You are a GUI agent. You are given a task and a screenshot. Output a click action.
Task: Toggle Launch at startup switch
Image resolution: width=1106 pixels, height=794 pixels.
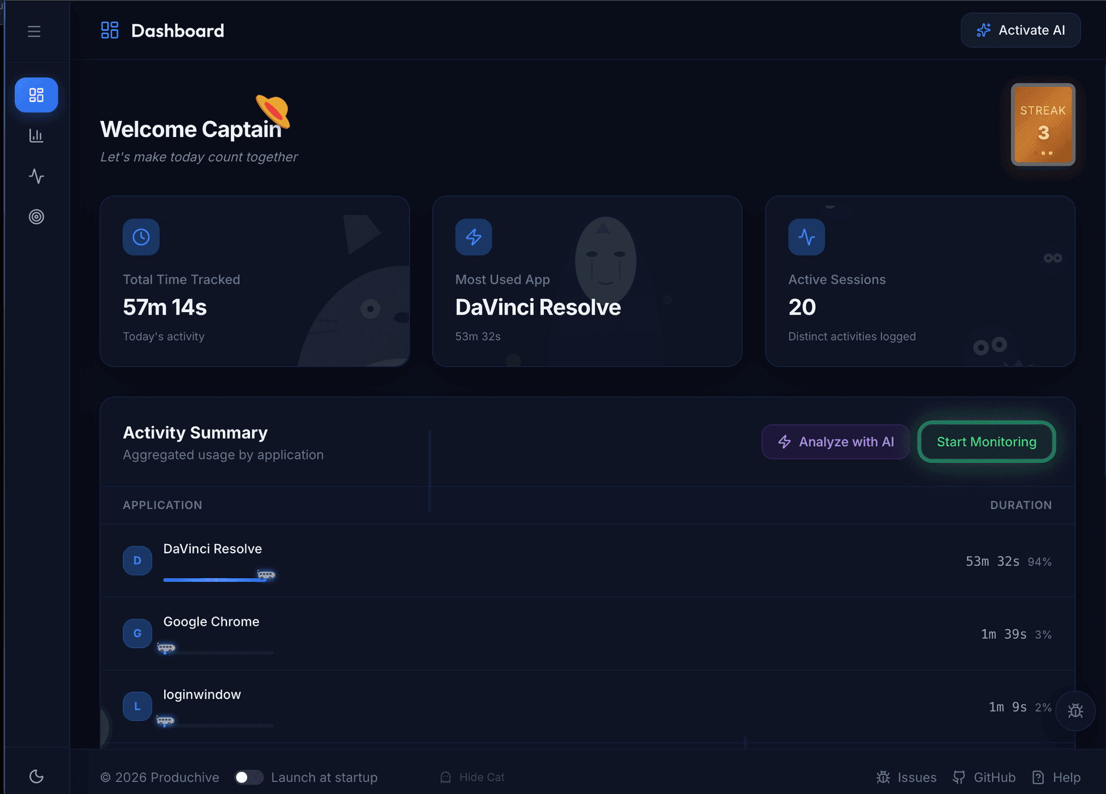point(249,777)
